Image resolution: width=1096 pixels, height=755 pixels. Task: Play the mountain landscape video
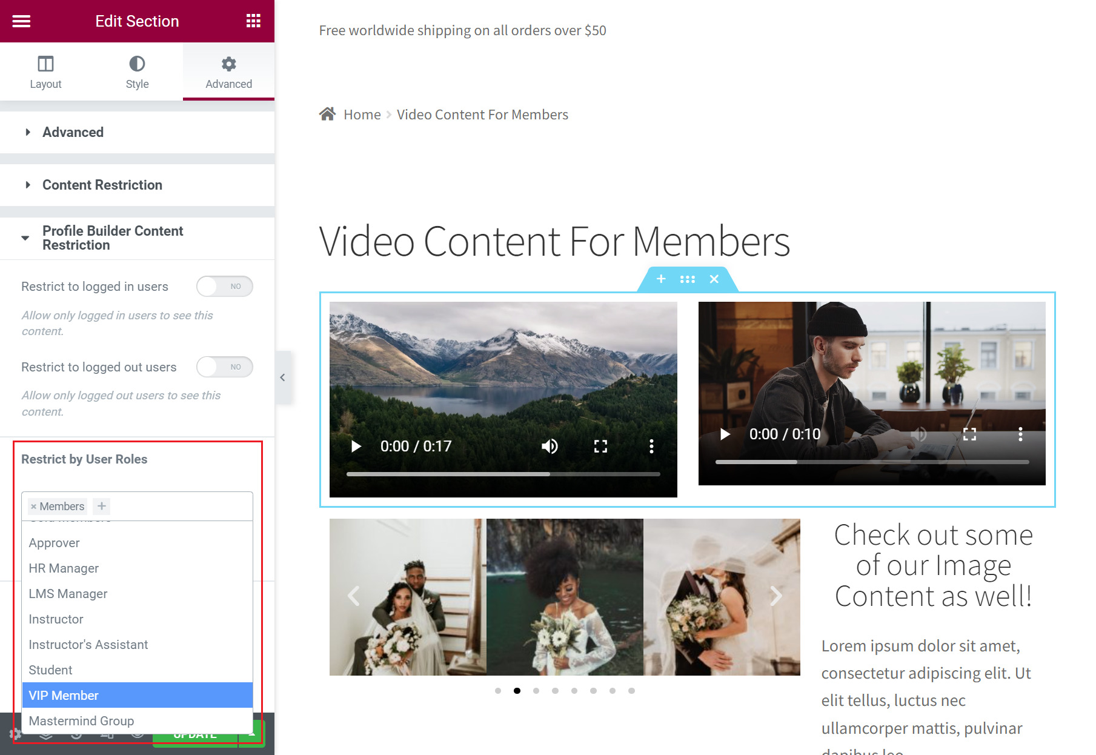356,447
